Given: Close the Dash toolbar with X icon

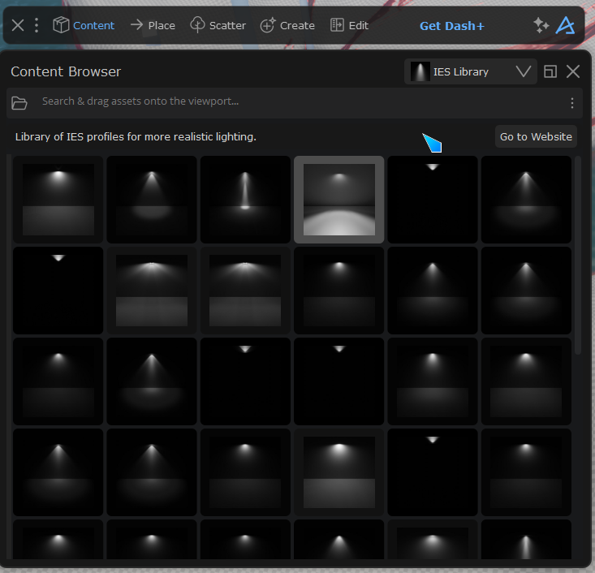Looking at the screenshot, I should [x=18, y=26].
